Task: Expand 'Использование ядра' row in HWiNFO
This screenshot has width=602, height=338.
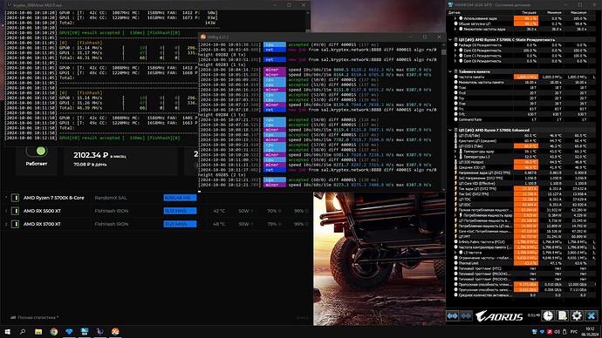Action: click(x=455, y=18)
